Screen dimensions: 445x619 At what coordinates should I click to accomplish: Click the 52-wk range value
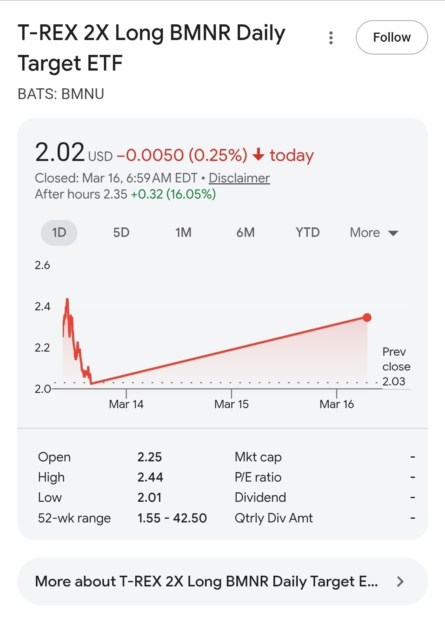pyautogui.click(x=172, y=518)
